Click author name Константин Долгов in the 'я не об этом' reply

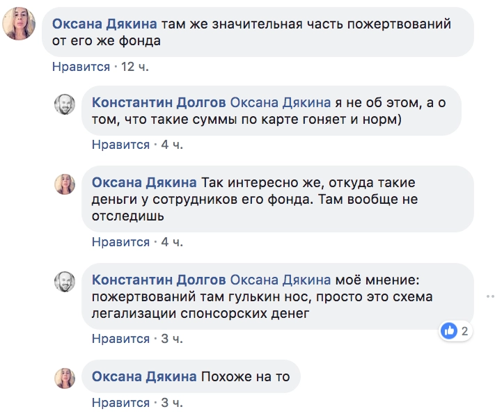click(x=159, y=102)
